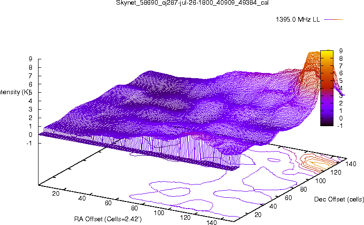This screenshot has width=364, height=225.
Task: Click the RA Offset (Cells=2.42') axis label
Action: click(108, 219)
